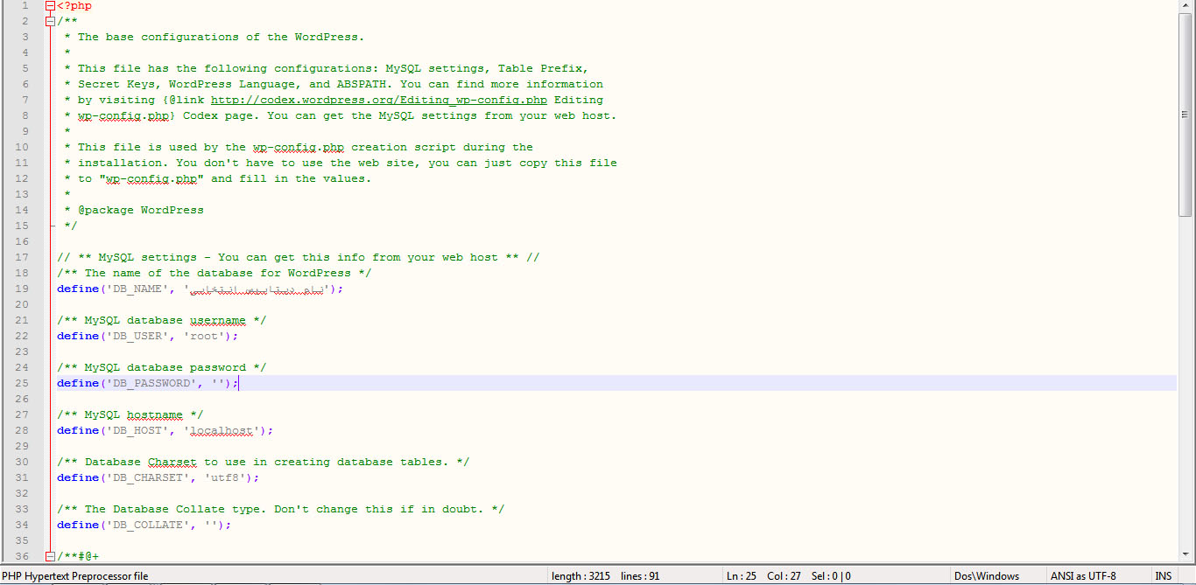Click the 'MySQL database password' comment
Viewport: 1196px width, 585px height.
click(162, 367)
